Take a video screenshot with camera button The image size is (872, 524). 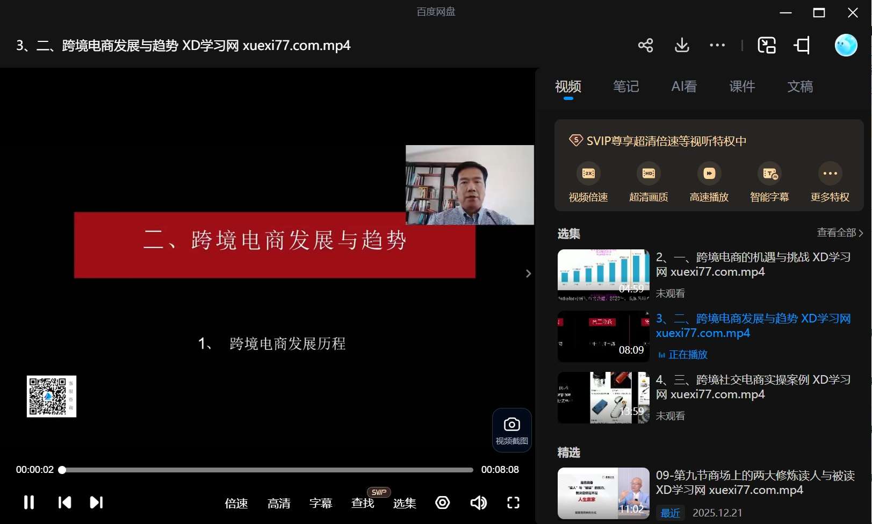coord(511,430)
